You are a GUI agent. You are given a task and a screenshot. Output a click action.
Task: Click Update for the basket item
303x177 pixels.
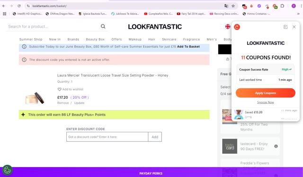(79, 103)
